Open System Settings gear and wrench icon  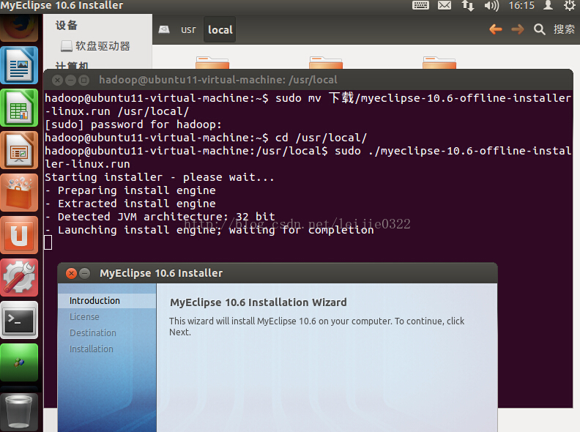coord(19,278)
